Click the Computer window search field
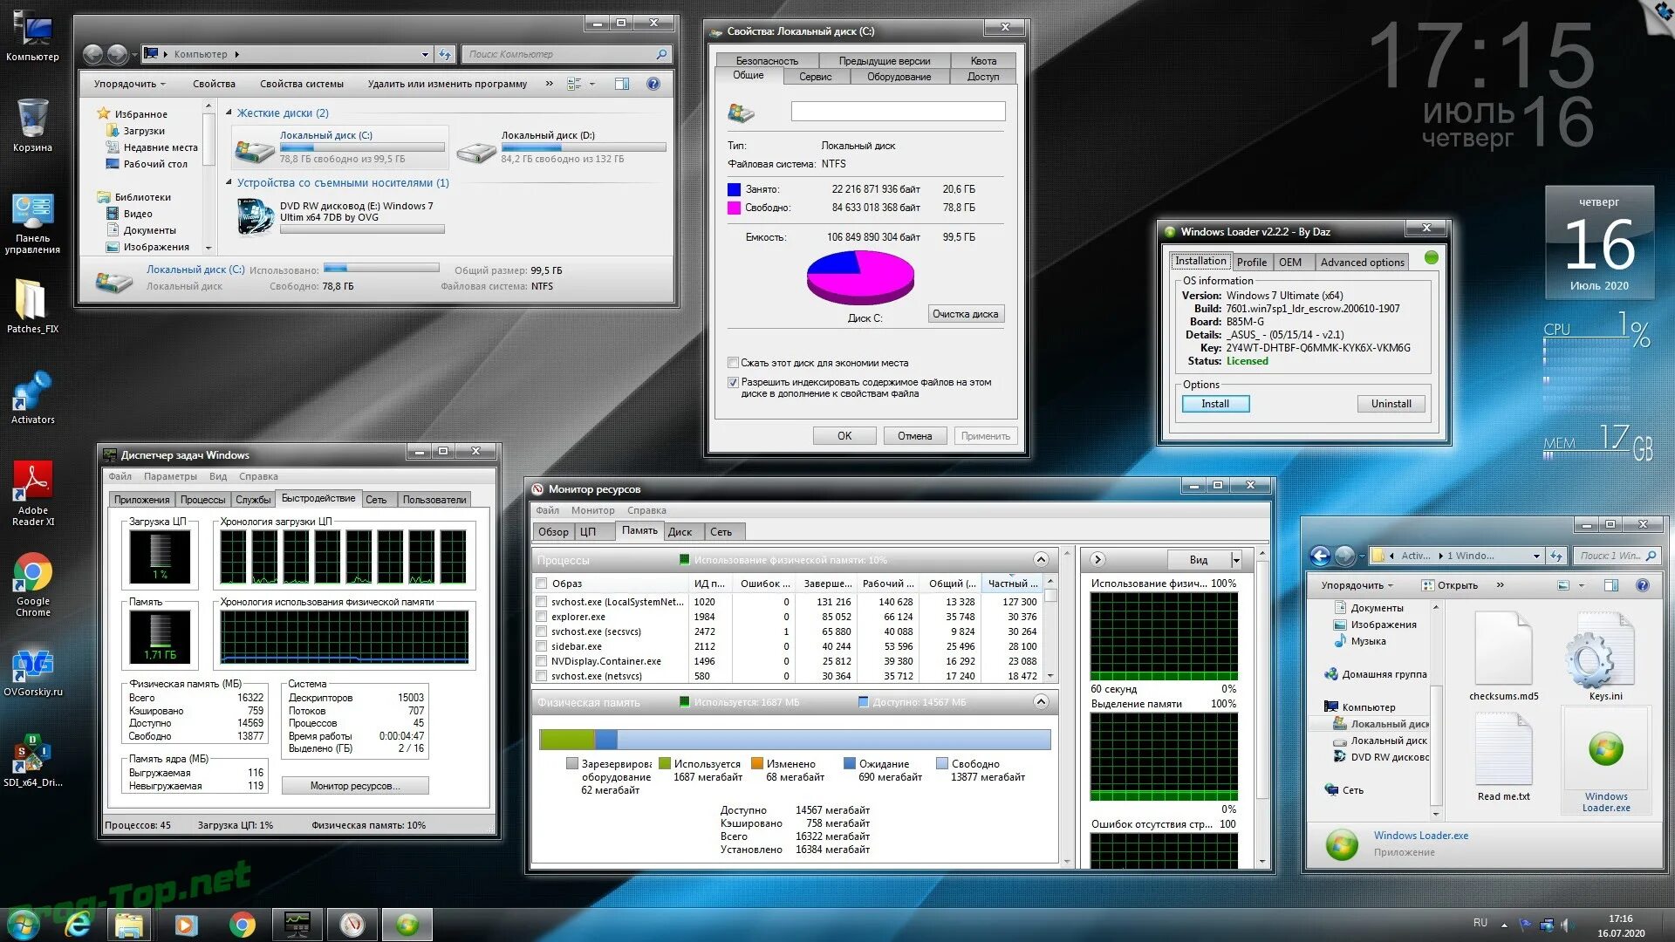 560,54
